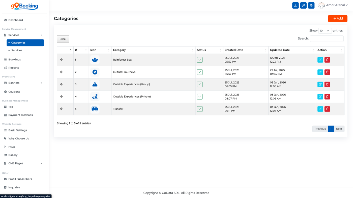Viewport: 353px width, 198px height.
Task: Export table with Excel button
Action: pyautogui.click(x=63, y=39)
